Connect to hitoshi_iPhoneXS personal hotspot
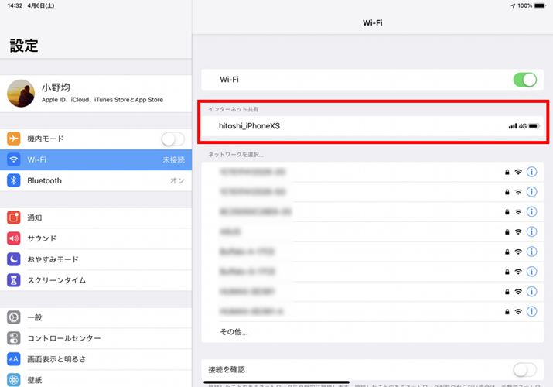 [x=373, y=126]
